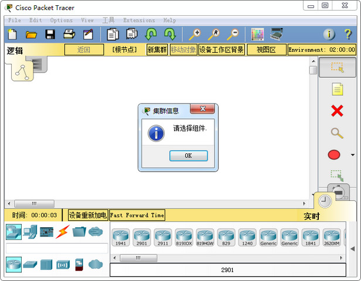Expand the drawing shape dropdown arrow

[352, 155]
